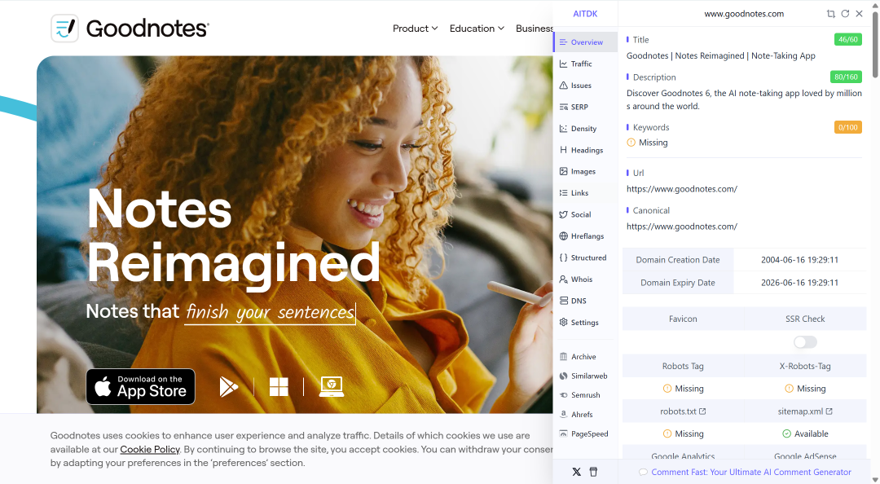Click the www.goodnotes.com panel title
This screenshot has height=484, width=880.
point(744,14)
